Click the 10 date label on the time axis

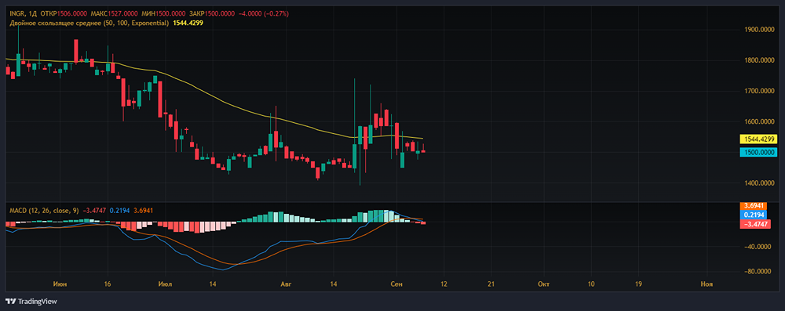pos(591,284)
